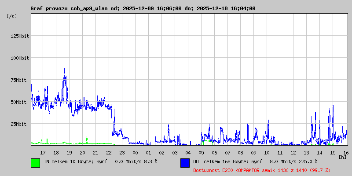The image size is (352, 176).
Task: Click the '100Mbit' y-axis label
Action: pyautogui.click(x=20, y=58)
